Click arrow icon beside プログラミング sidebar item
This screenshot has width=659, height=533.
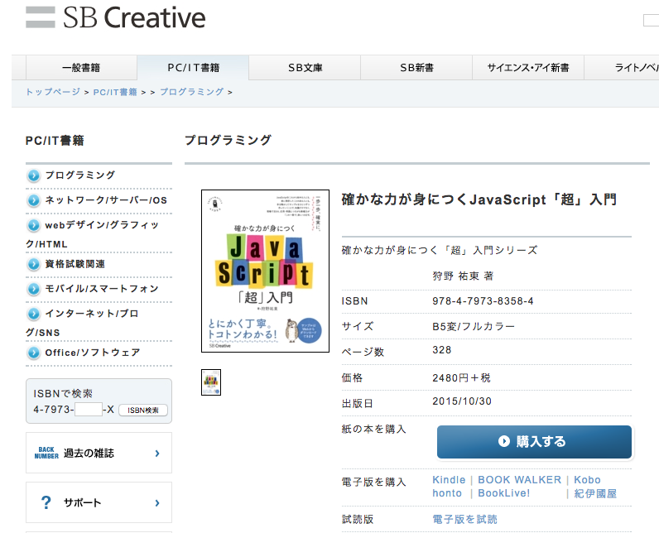(34, 175)
